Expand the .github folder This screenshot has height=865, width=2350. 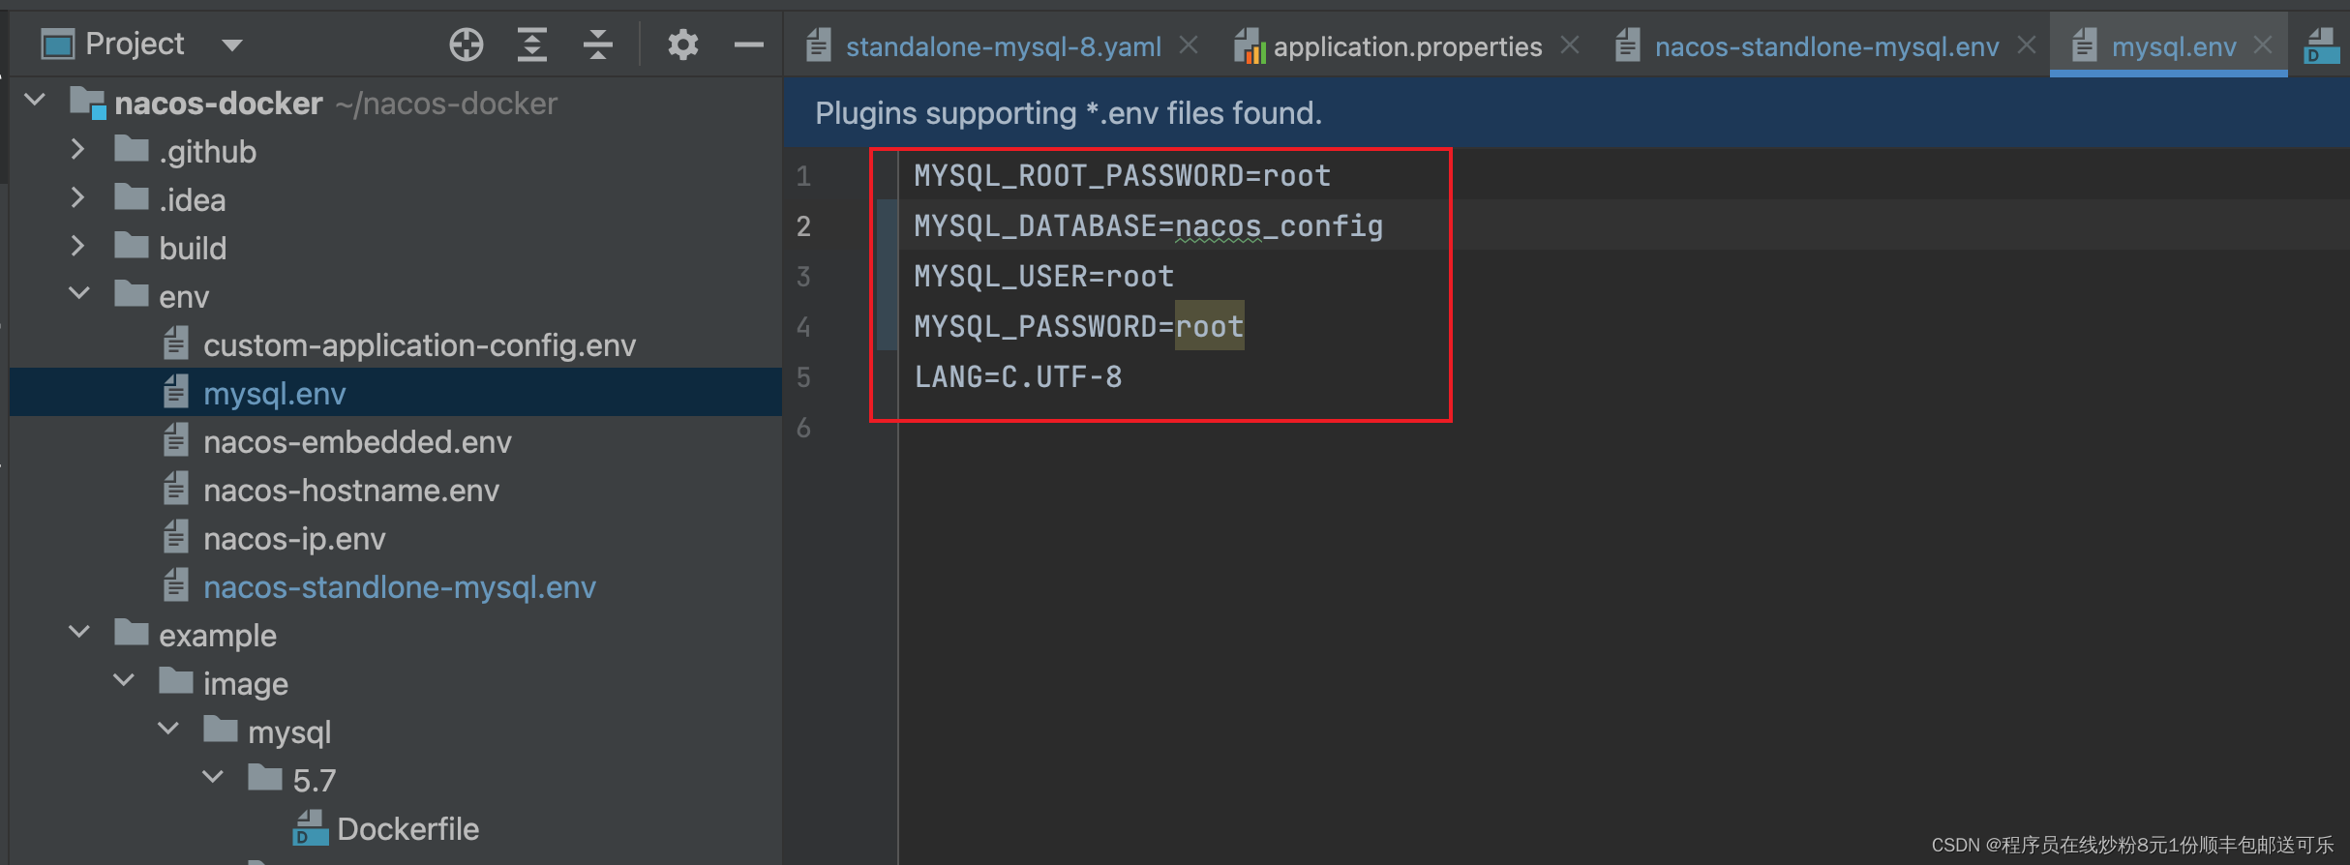[78, 149]
